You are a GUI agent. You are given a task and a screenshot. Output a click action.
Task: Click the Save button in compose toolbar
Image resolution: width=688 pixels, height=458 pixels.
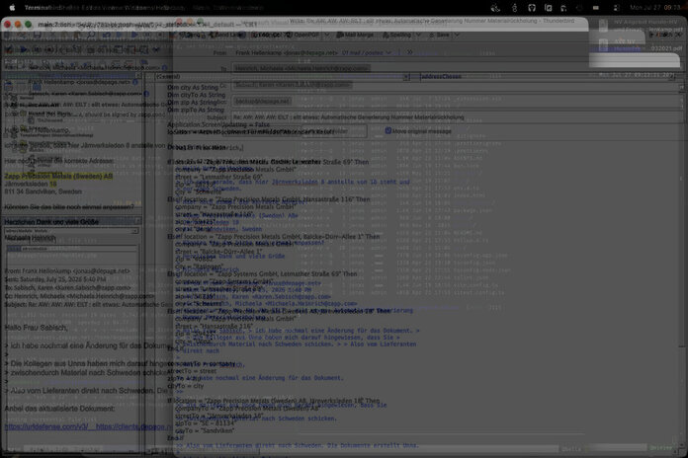(440, 35)
